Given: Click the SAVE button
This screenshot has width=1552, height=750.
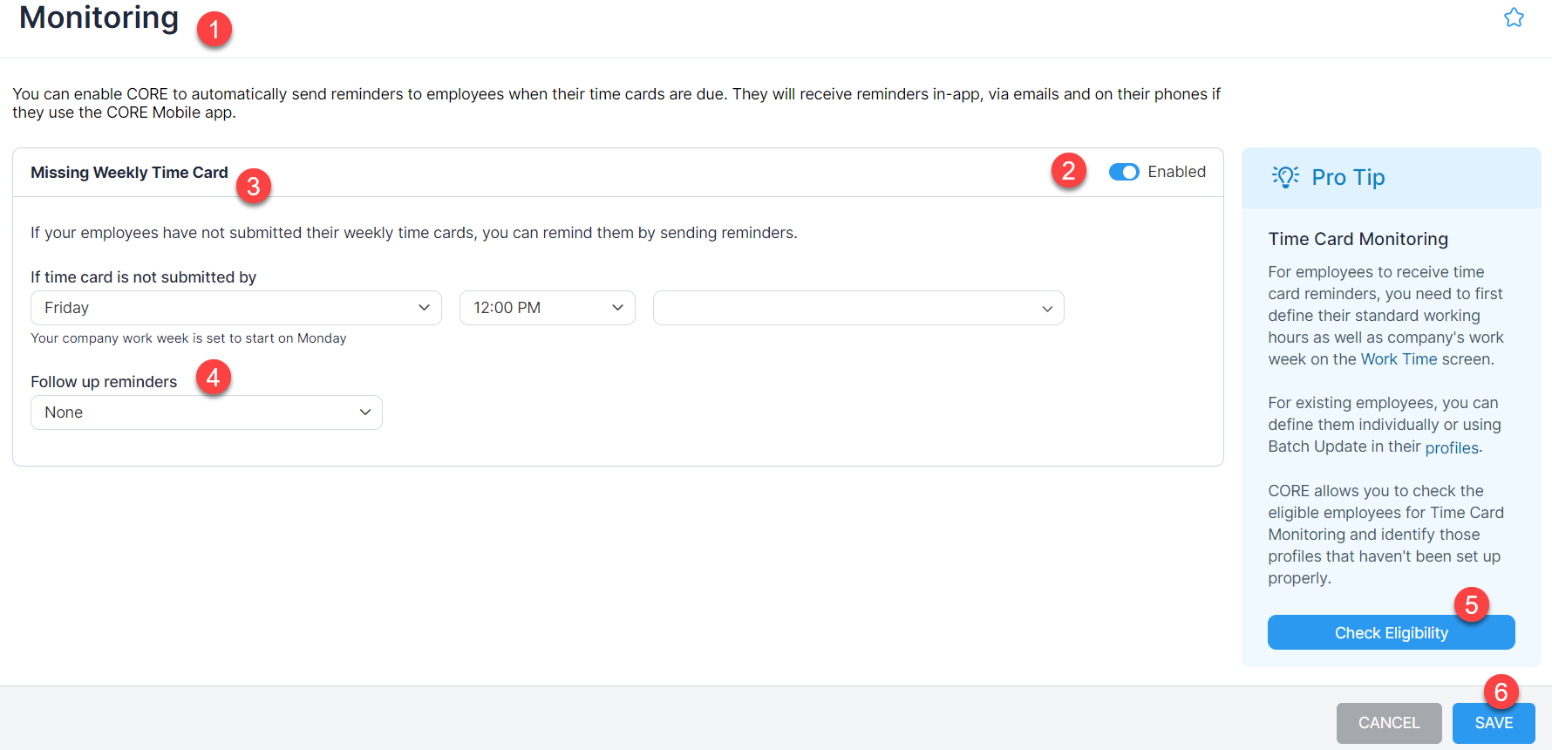Looking at the screenshot, I should (x=1493, y=722).
